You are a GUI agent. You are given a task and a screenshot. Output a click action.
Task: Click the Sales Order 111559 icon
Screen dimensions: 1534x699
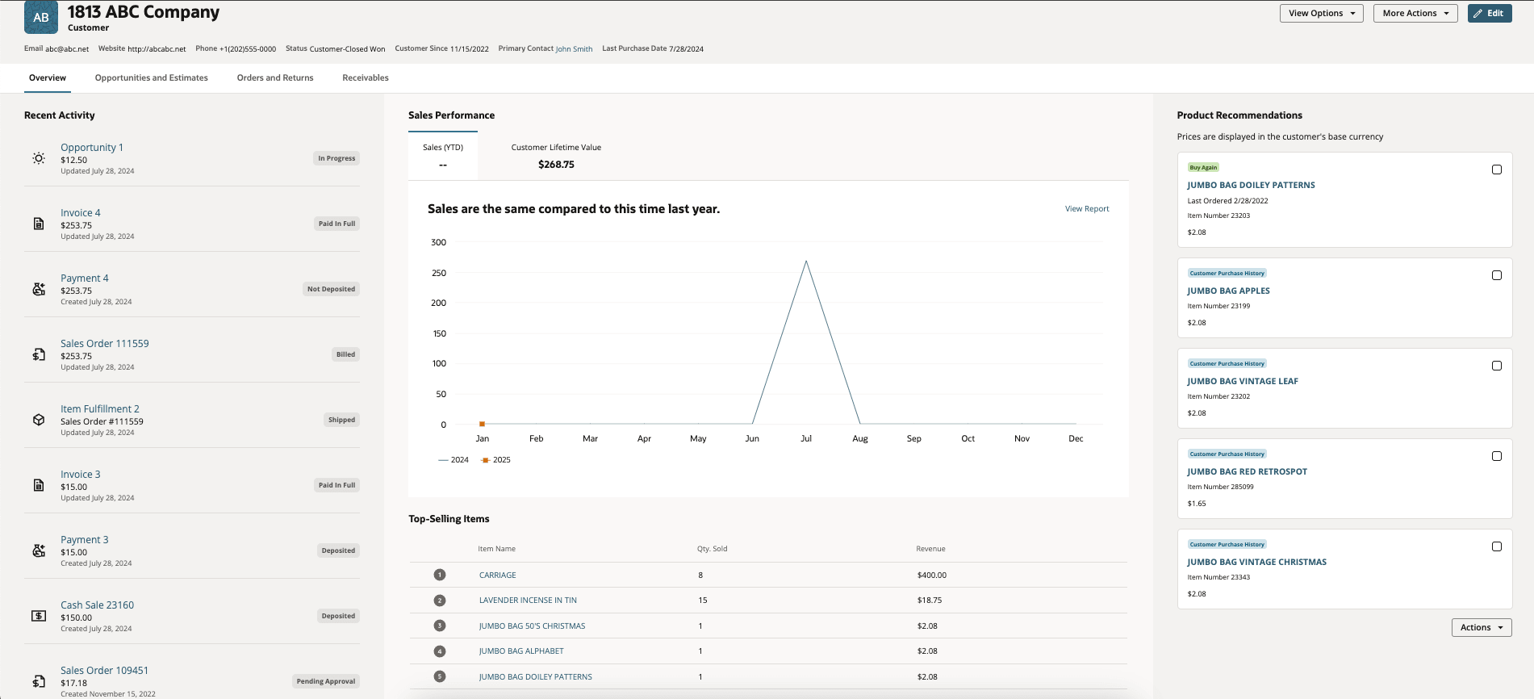[x=39, y=354]
